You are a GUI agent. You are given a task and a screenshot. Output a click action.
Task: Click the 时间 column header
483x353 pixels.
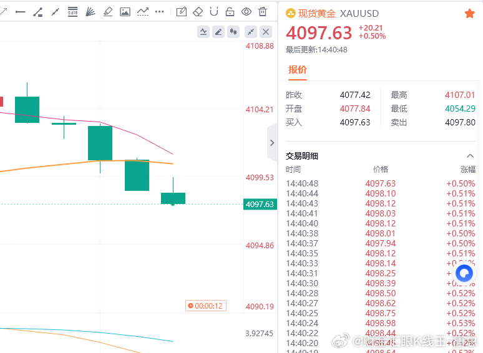pyautogui.click(x=293, y=169)
